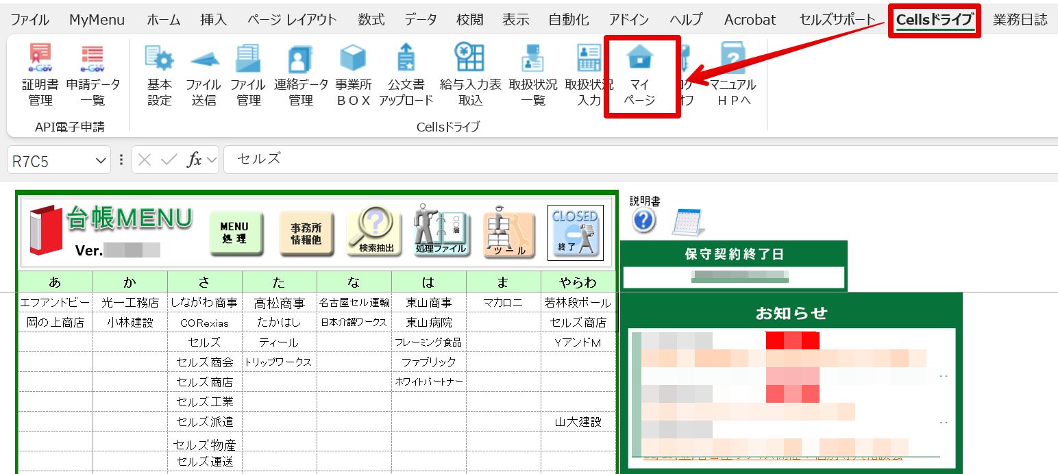Click the formula bar showing セルズ

coord(641,160)
